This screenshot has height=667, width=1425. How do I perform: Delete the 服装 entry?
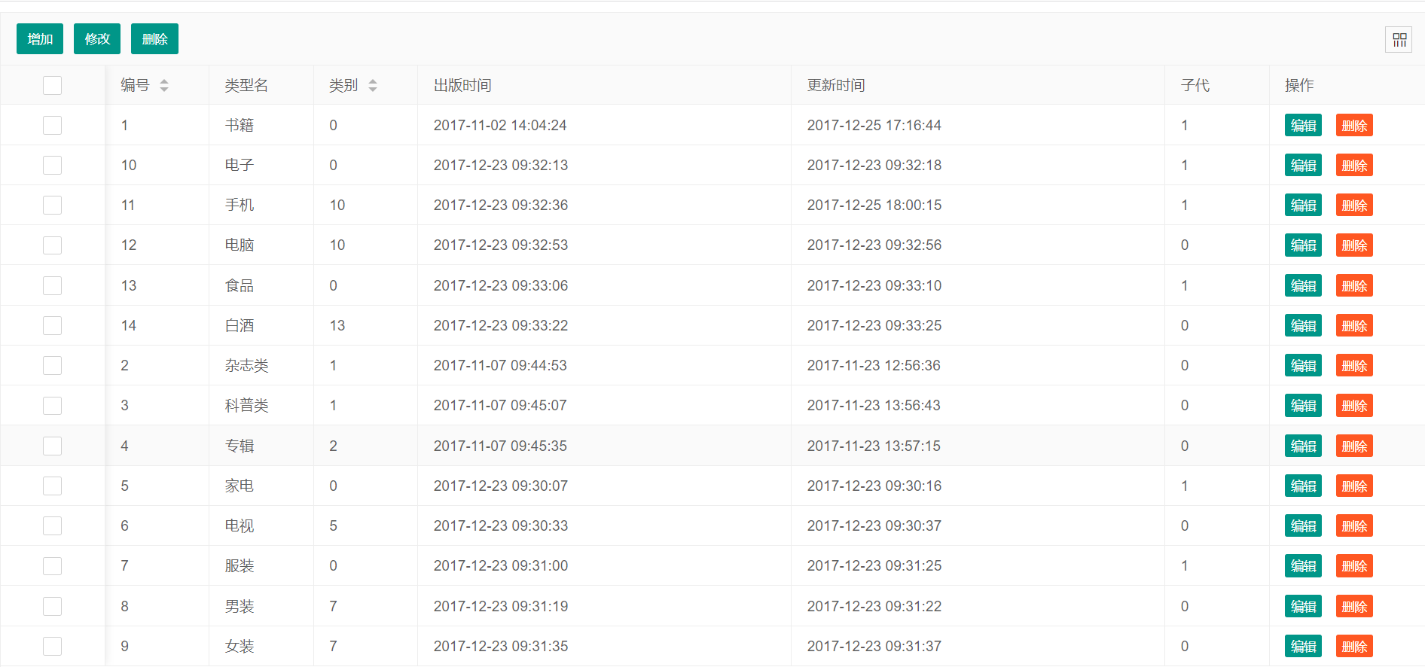[1354, 565]
